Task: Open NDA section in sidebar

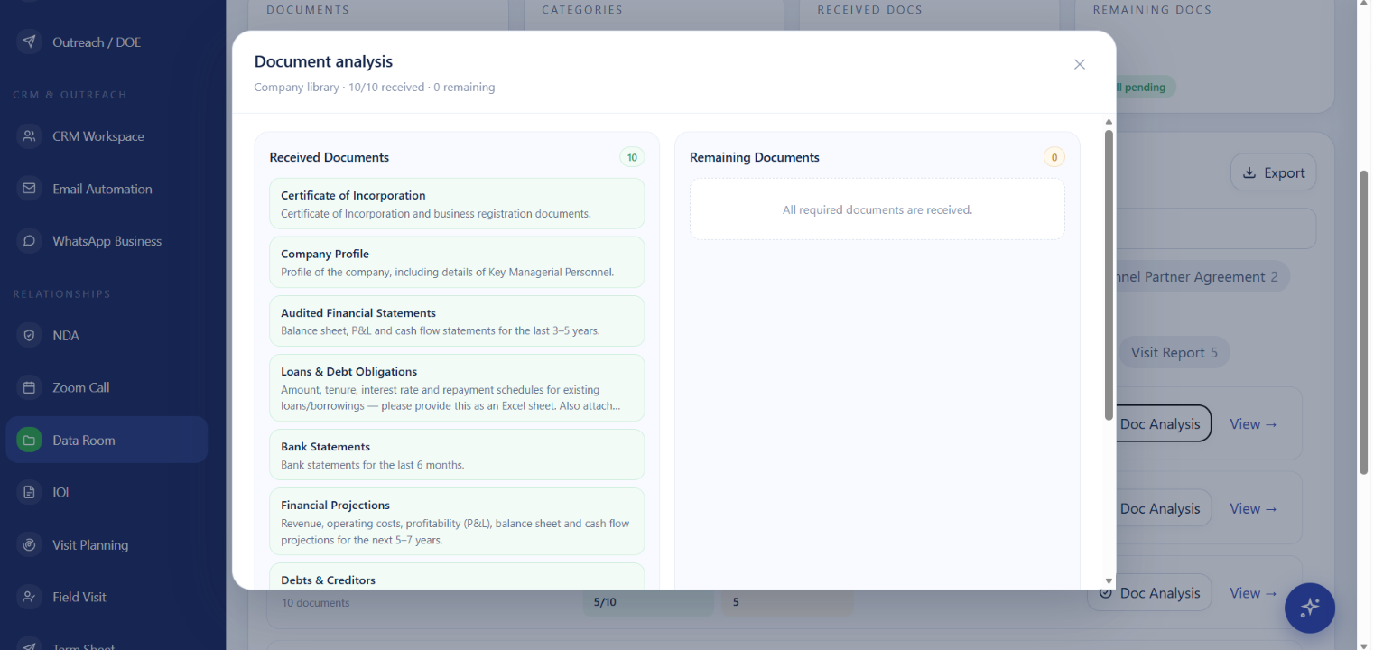Action: click(107, 335)
